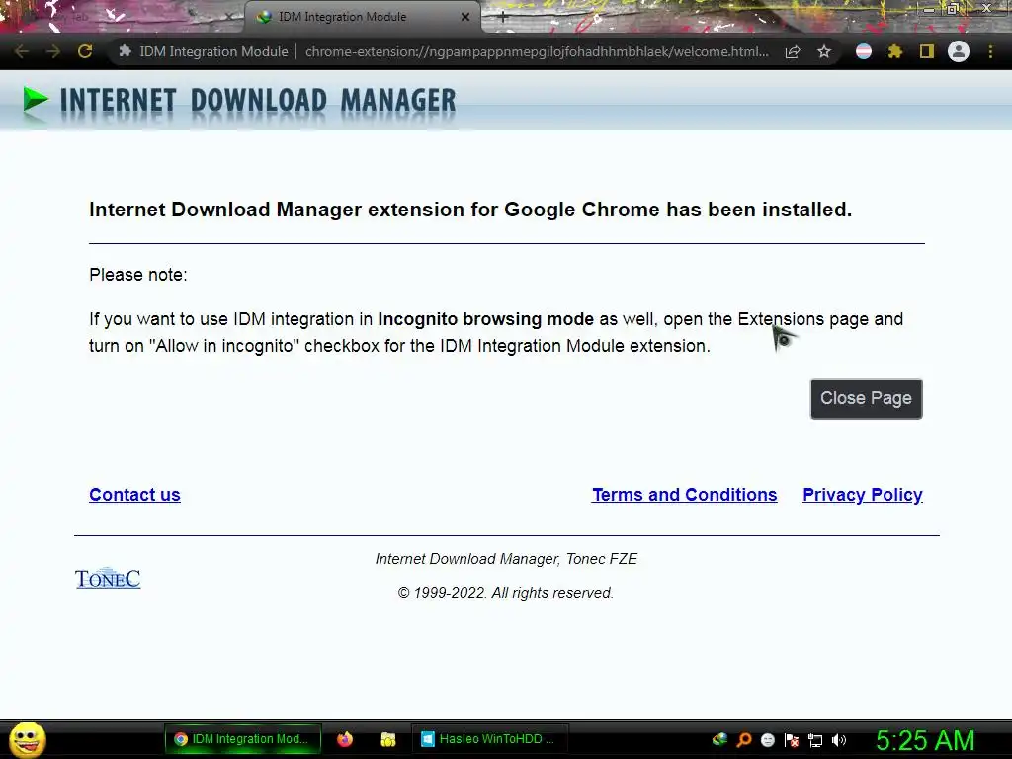This screenshot has height=759, width=1012.
Task: Click the 'Please note:' text
Action: click(x=138, y=275)
